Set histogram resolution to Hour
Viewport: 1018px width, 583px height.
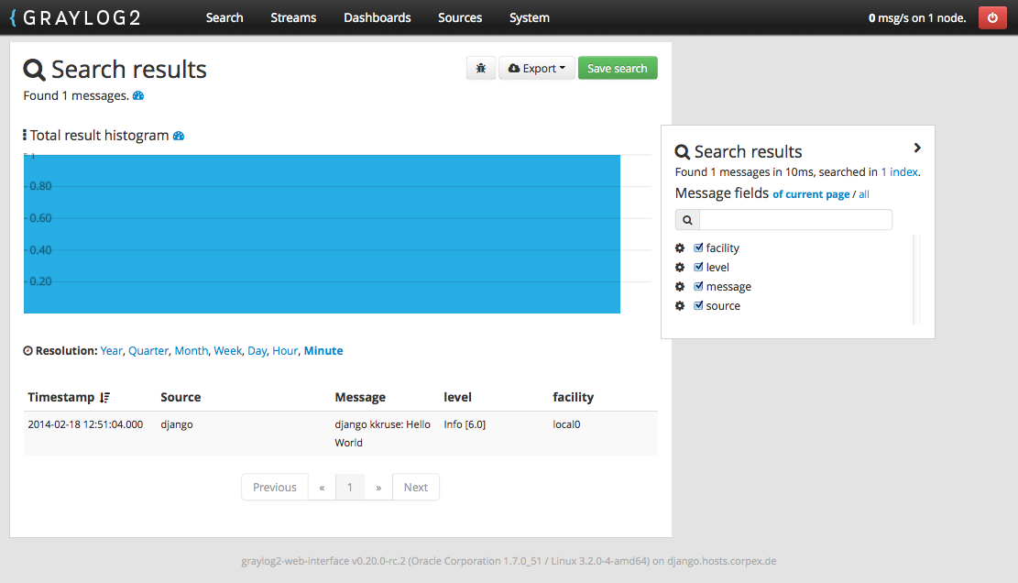click(285, 351)
